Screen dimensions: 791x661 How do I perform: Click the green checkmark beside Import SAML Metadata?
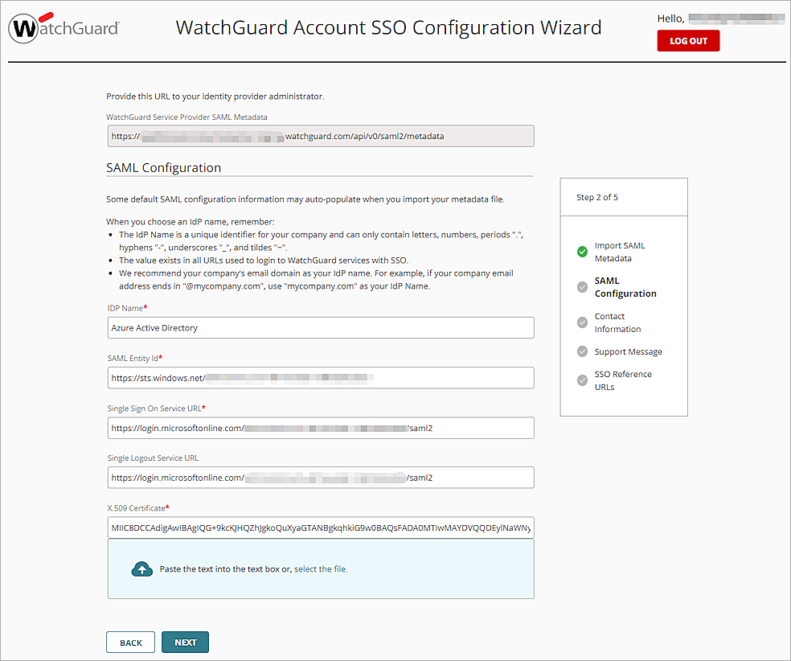click(x=582, y=252)
